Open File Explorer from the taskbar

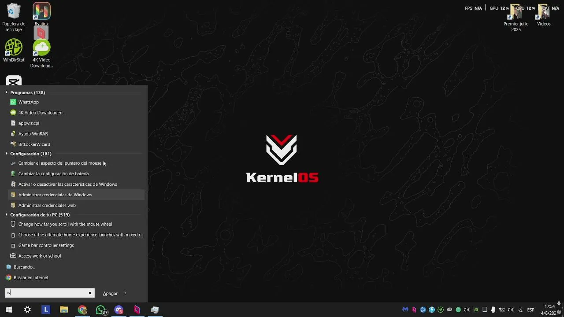[x=64, y=310]
